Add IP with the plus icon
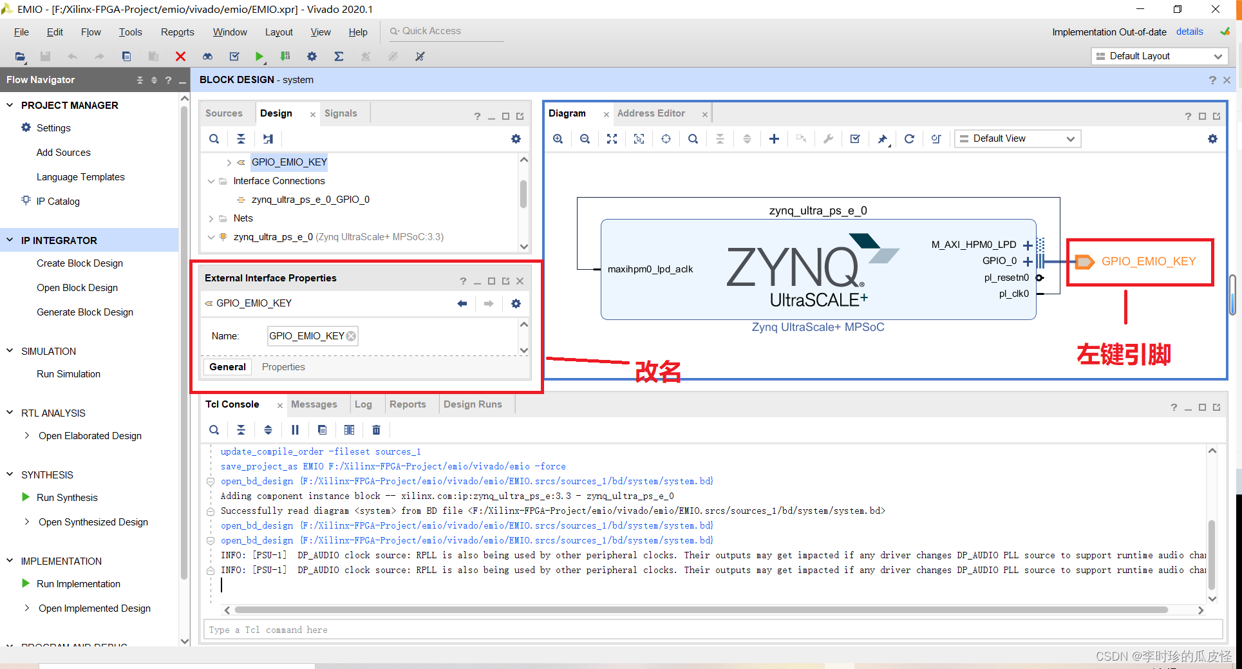The width and height of the screenshot is (1242, 669). pos(774,138)
